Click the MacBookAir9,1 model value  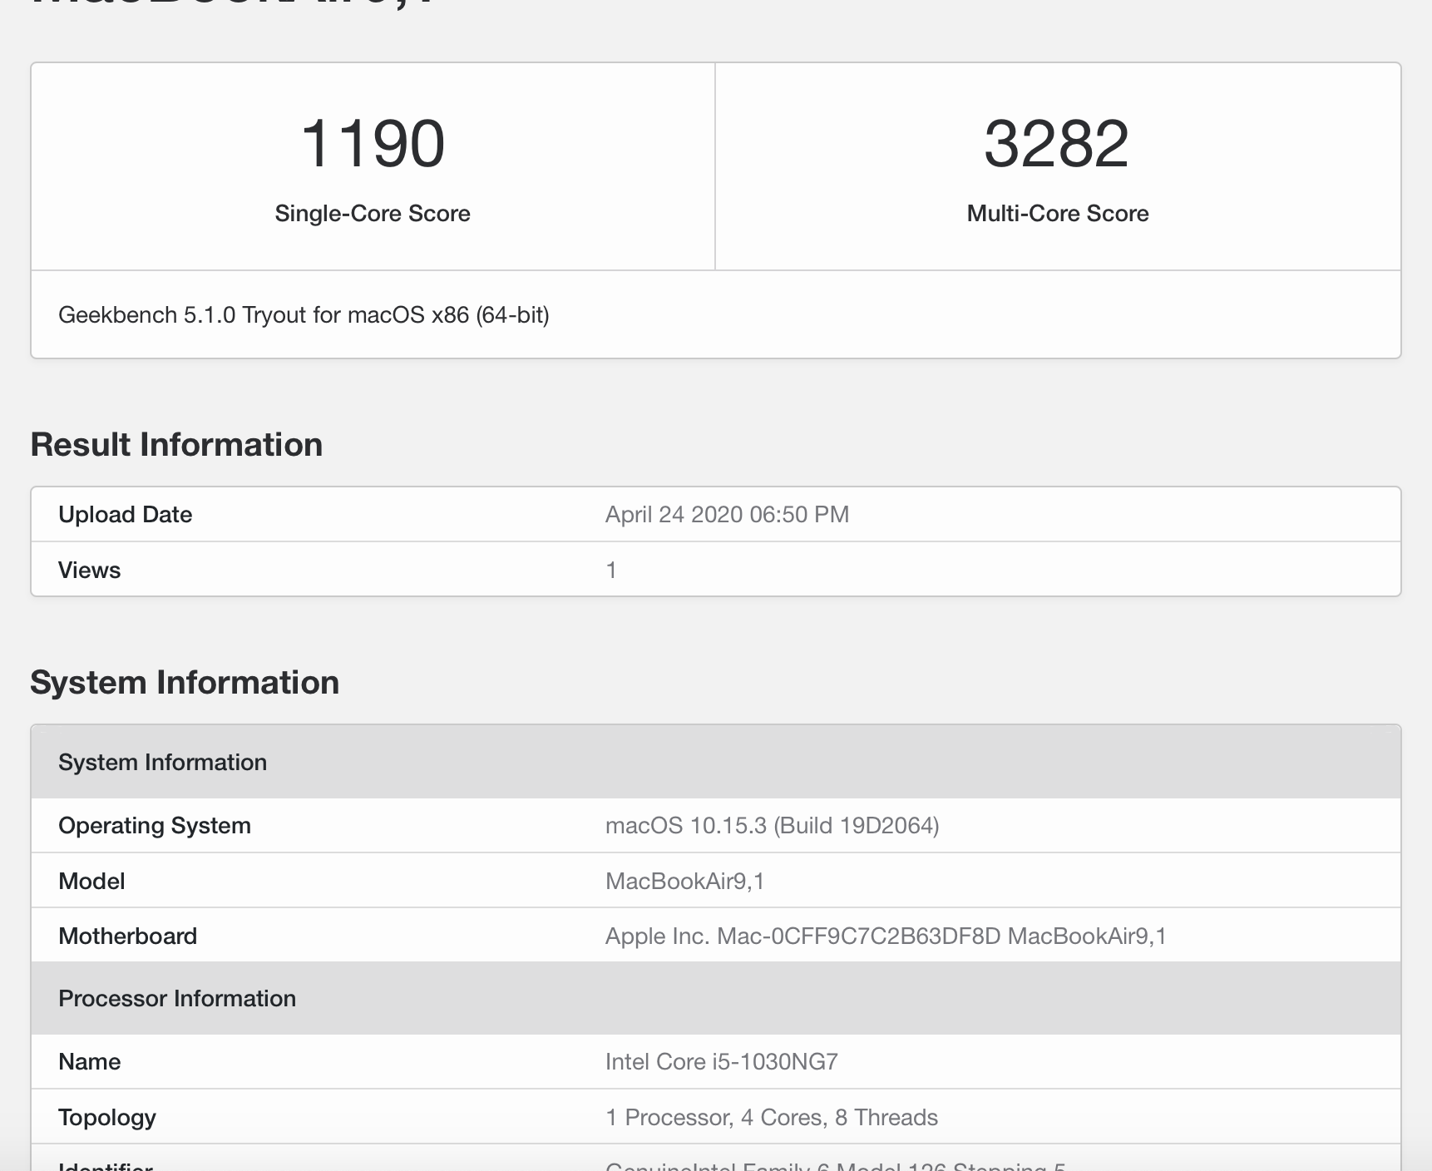point(685,881)
